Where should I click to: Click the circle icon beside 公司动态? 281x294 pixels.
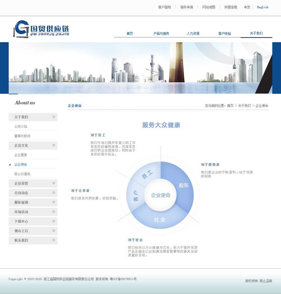click(54, 193)
